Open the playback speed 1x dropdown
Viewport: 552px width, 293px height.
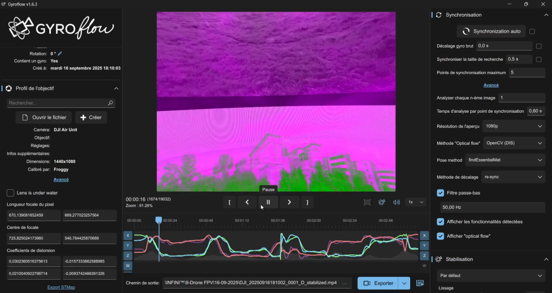(416, 202)
